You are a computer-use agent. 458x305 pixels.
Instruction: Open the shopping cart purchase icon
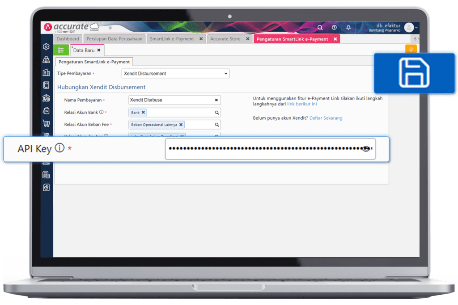click(46, 123)
